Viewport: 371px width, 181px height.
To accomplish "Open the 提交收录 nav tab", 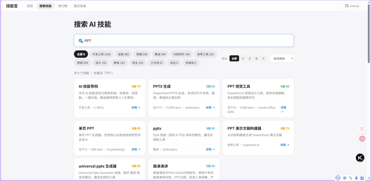I will (x=80, y=6).
